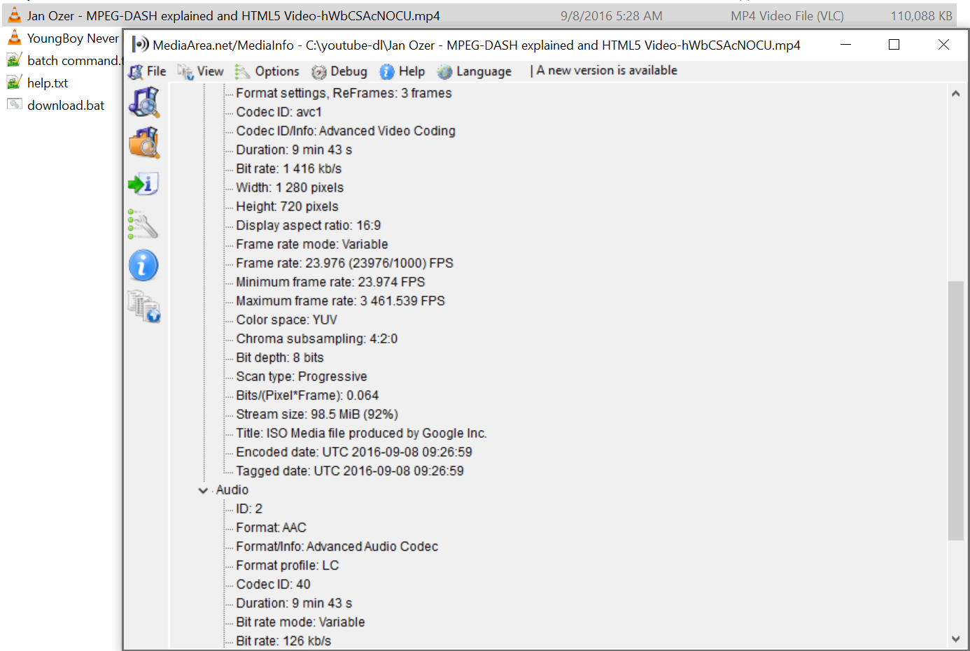970x651 pixels.
Task: Select the 'Bit depth: 8 bits' row
Action: click(279, 357)
